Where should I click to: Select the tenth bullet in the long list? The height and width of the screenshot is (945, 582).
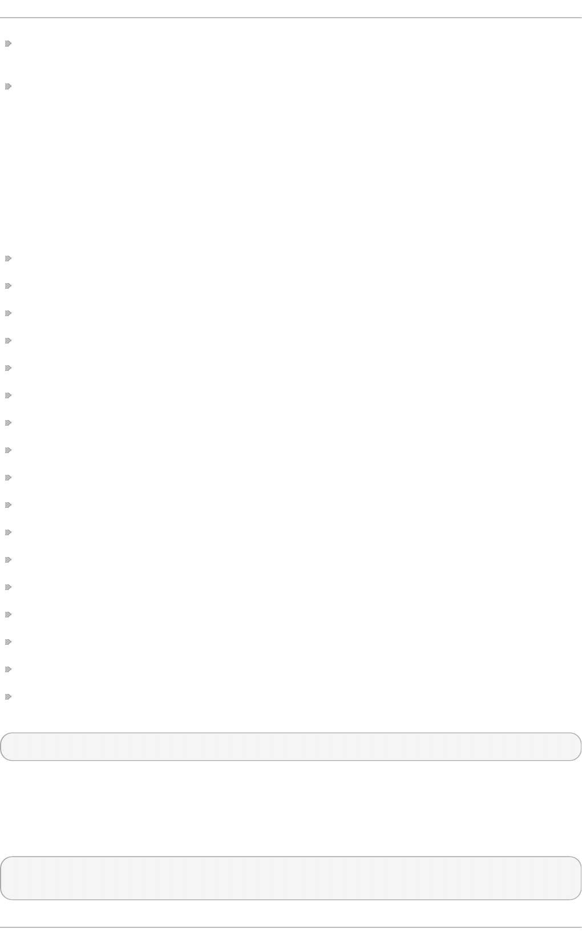(x=8, y=505)
